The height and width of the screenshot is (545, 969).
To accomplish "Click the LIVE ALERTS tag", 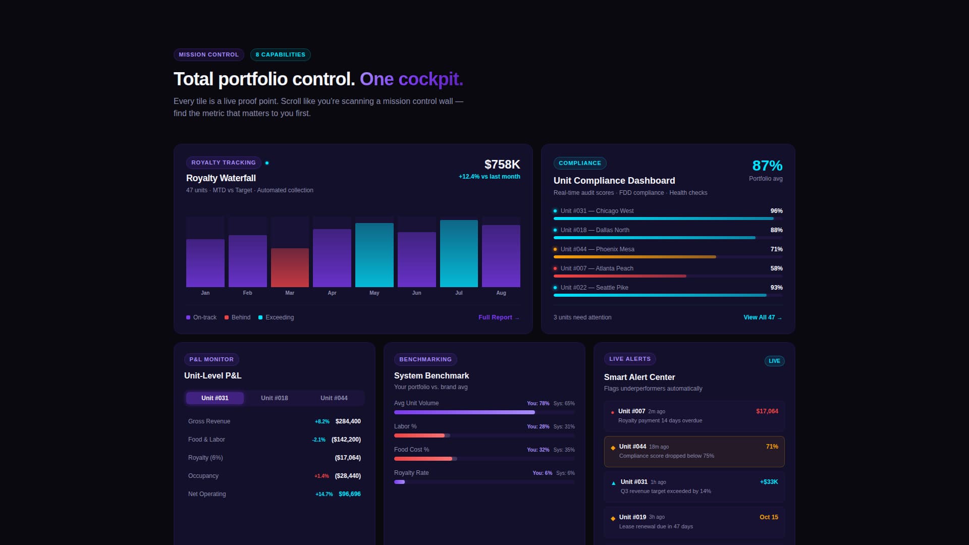I will coord(630,359).
